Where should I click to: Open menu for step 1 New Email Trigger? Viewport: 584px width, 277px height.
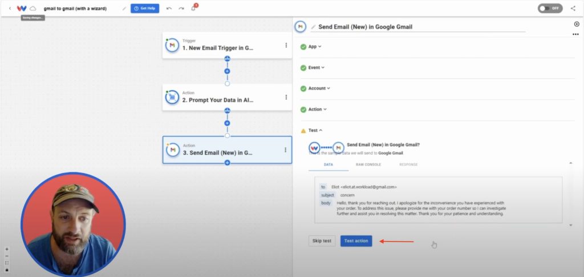(x=286, y=45)
